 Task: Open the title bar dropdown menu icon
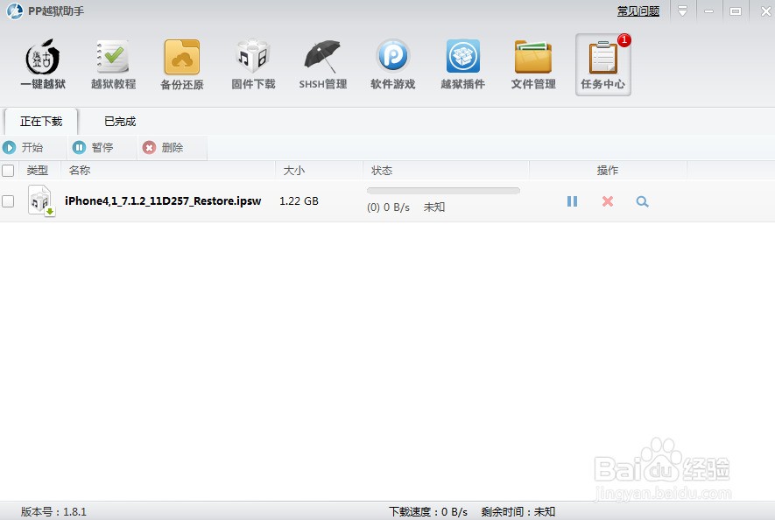[682, 11]
